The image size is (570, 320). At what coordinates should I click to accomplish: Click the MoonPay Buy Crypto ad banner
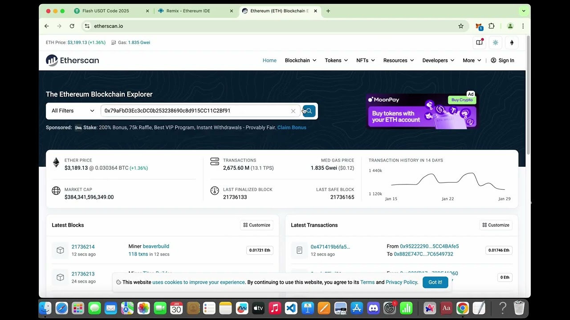click(422, 111)
